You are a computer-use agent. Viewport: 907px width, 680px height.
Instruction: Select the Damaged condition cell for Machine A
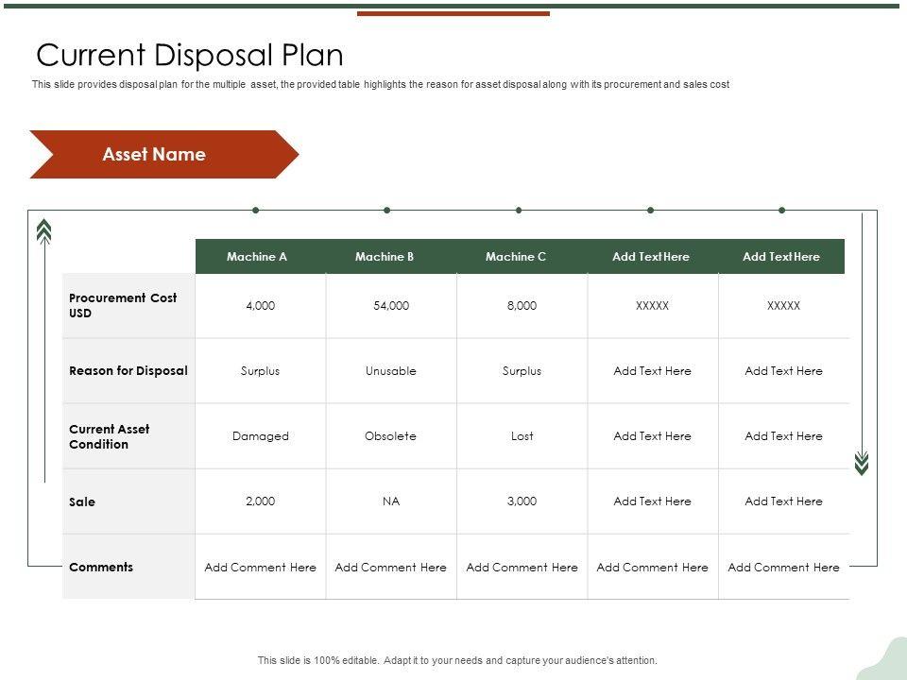(261, 436)
